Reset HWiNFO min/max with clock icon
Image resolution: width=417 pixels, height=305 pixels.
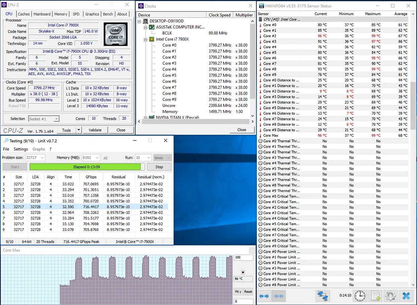point(360,296)
